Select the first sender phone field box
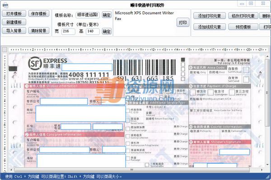Viewport: 271px width, 180px height. 76,126
